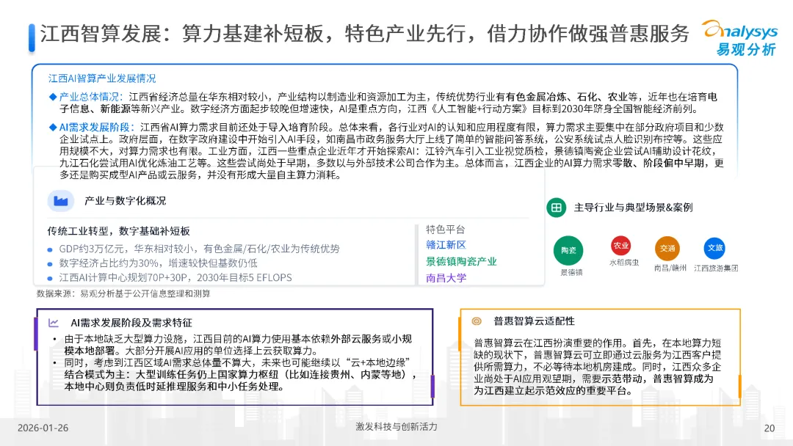Click the page number 20
The height and width of the screenshot is (446, 793).
770,428
